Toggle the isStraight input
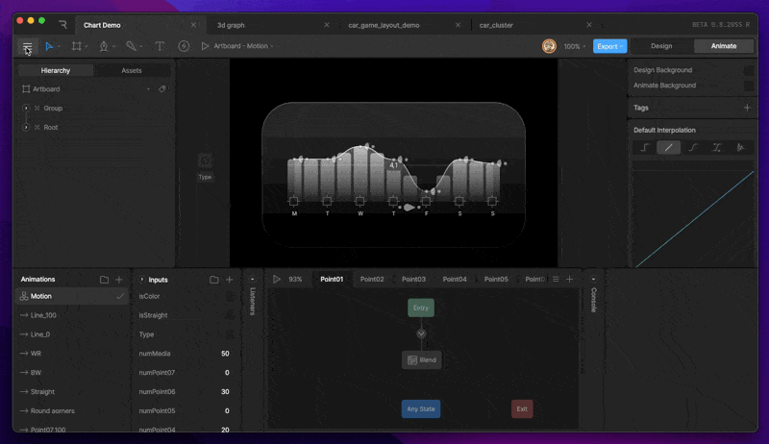769x444 pixels. pyautogui.click(x=229, y=315)
